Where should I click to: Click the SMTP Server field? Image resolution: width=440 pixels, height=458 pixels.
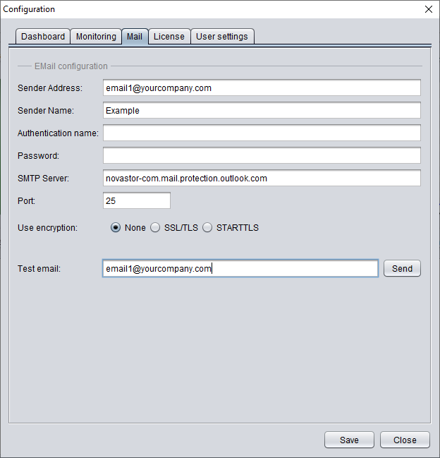point(262,178)
